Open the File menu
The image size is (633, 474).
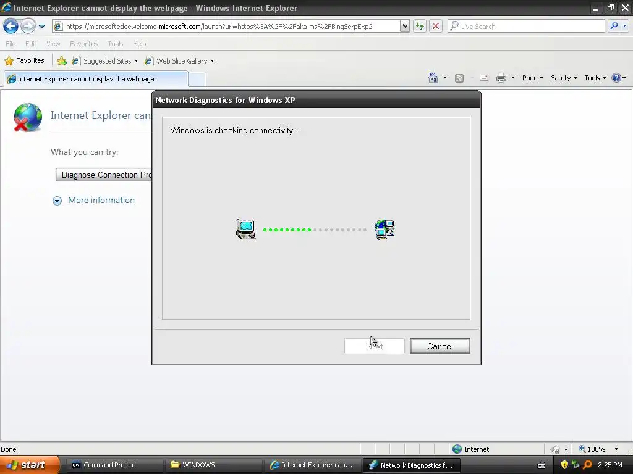11,44
